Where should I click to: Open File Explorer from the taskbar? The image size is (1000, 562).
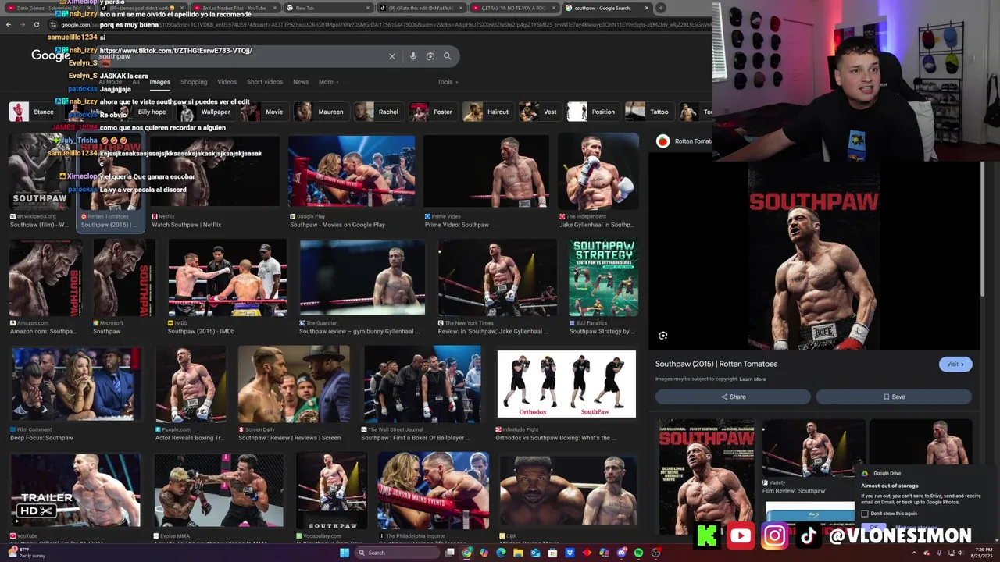[x=518, y=553]
